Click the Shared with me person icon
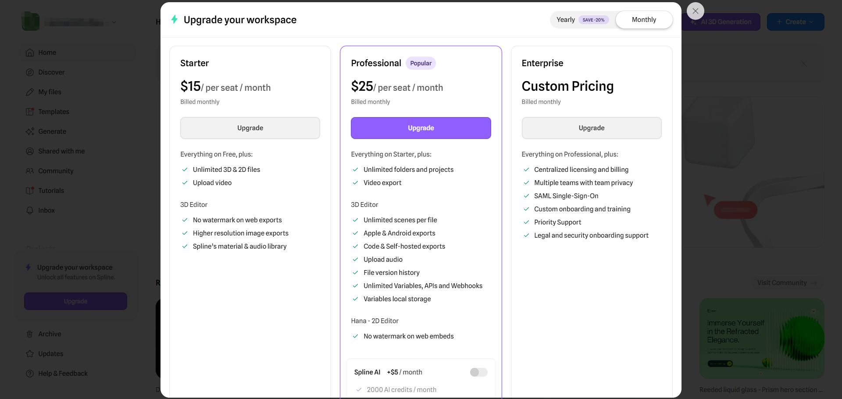Image resolution: width=842 pixels, height=399 pixels. pos(30,151)
